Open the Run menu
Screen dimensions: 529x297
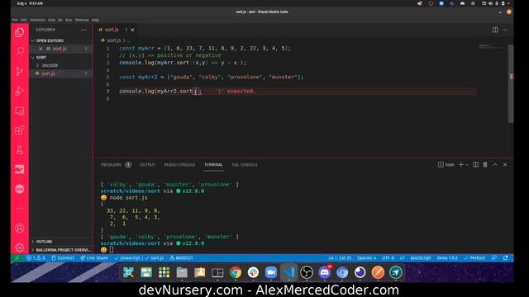tap(69, 20)
